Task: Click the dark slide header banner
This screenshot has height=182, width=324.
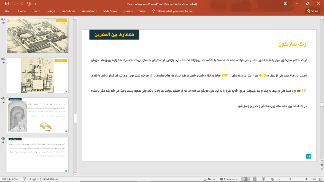Action: pos(114,34)
